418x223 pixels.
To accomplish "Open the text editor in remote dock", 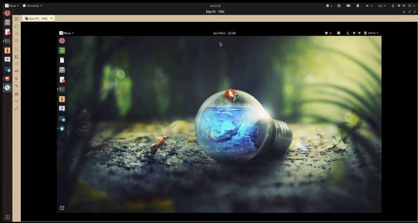I will 62,80.
